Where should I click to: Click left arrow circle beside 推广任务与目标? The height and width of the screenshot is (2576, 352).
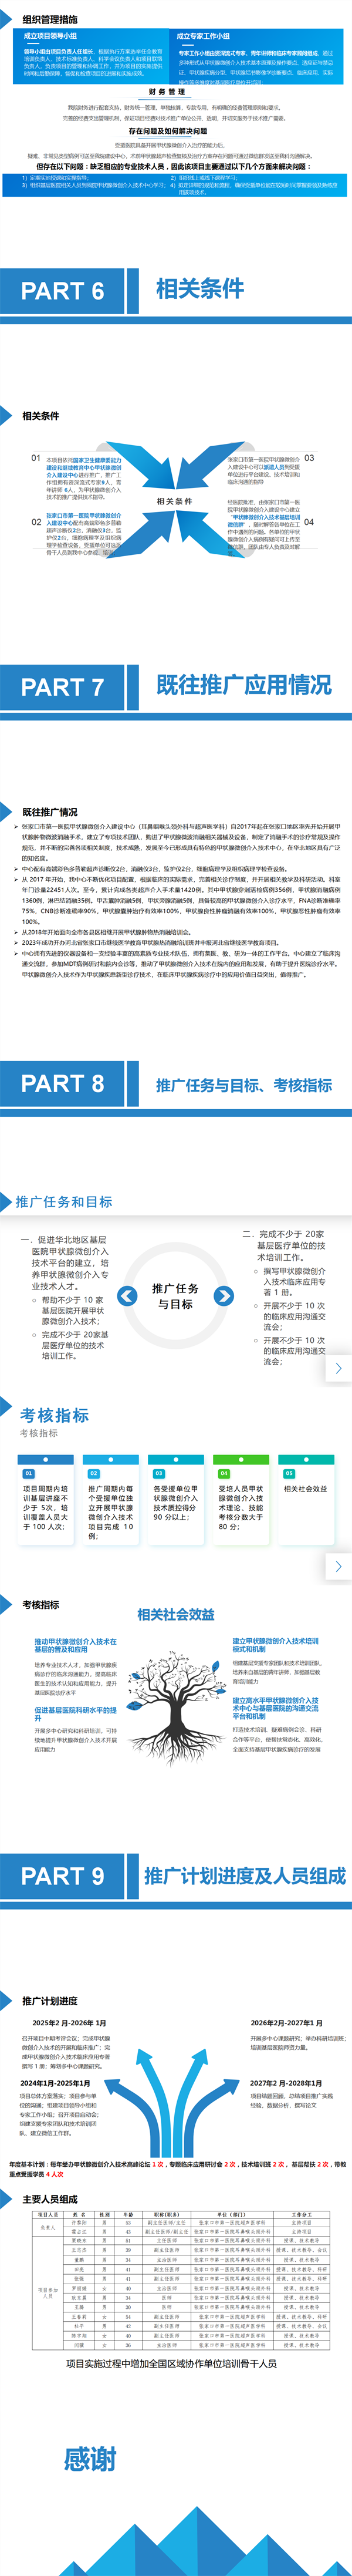coord(127,1296)
